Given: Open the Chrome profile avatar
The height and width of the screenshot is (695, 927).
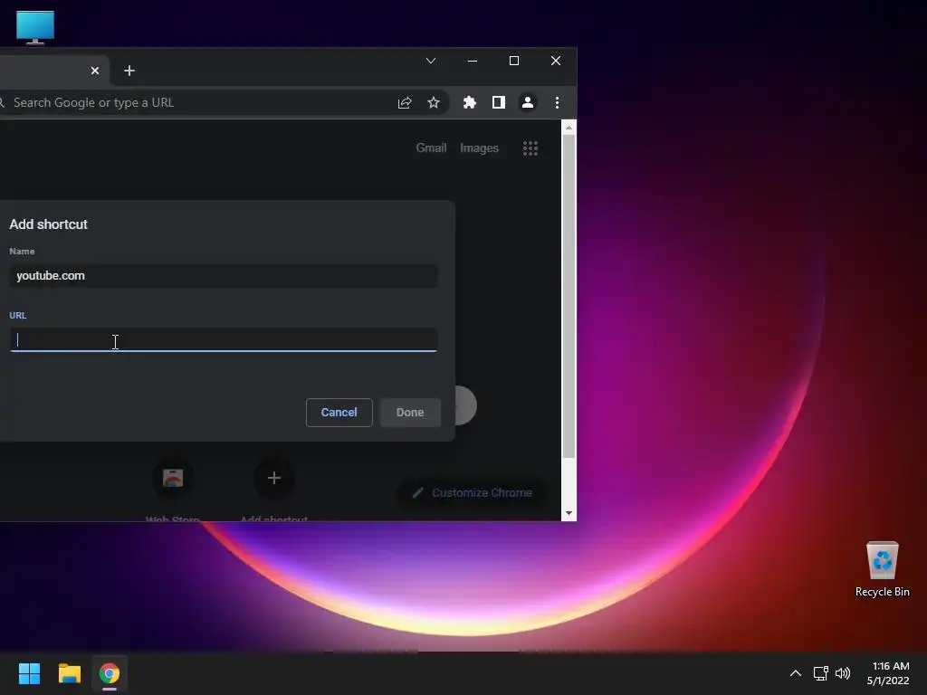Looking at the screenshot, I should pyautogui.click(x=528, y=103).
